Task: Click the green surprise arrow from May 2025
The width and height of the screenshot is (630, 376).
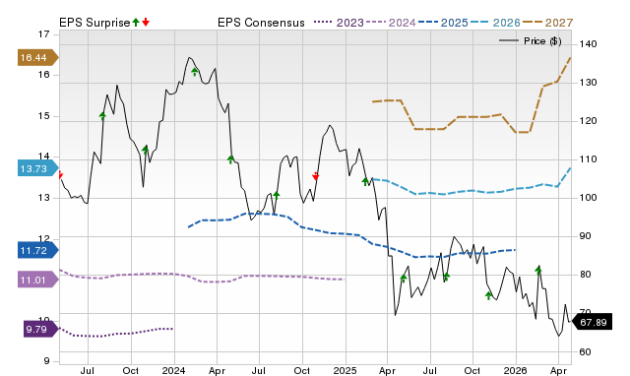Action: tap(404, 278)
